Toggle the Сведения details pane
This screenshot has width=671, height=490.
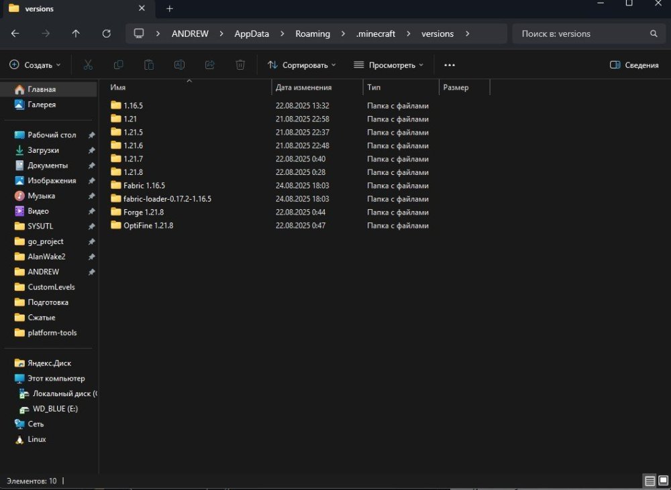(634, 65)
